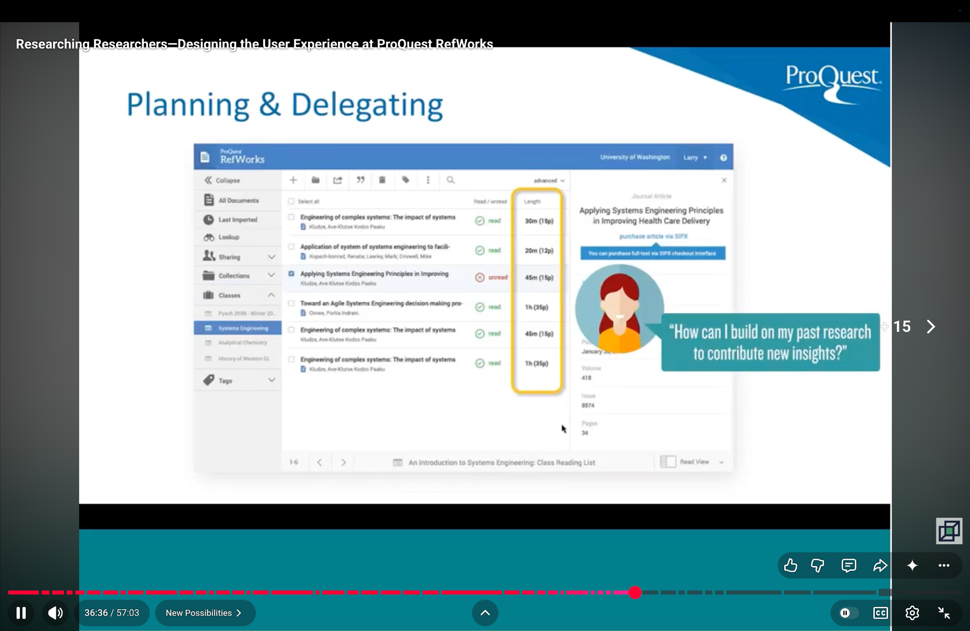Dislike the video with thumbs down
Image resolution: width=970 pixels, height=631 pixels.
coord(817,565)
